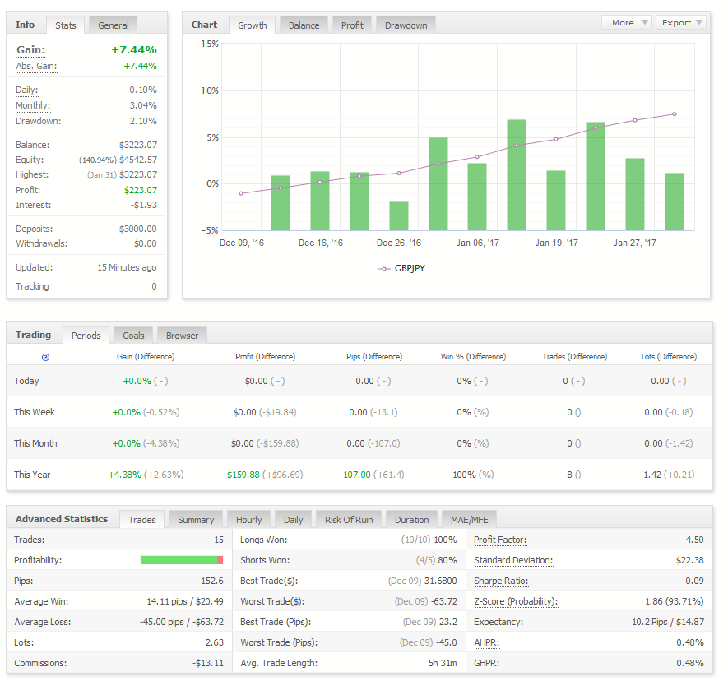
Task: Click the AHPR label
Action: (487, 642)
